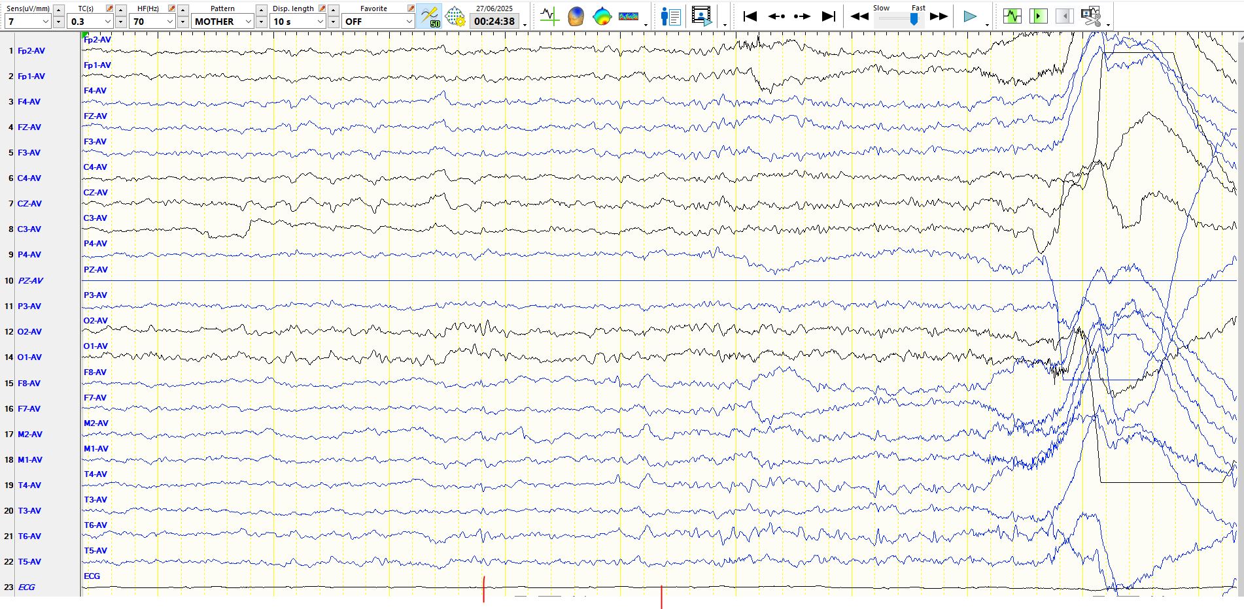
Task: Select the PZ-AV channel label
Action: click(30, 280)
